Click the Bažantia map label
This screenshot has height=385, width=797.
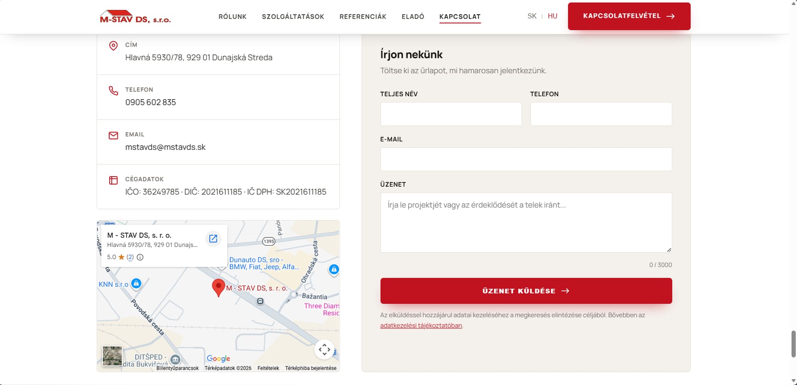click(x=314, y=297)
